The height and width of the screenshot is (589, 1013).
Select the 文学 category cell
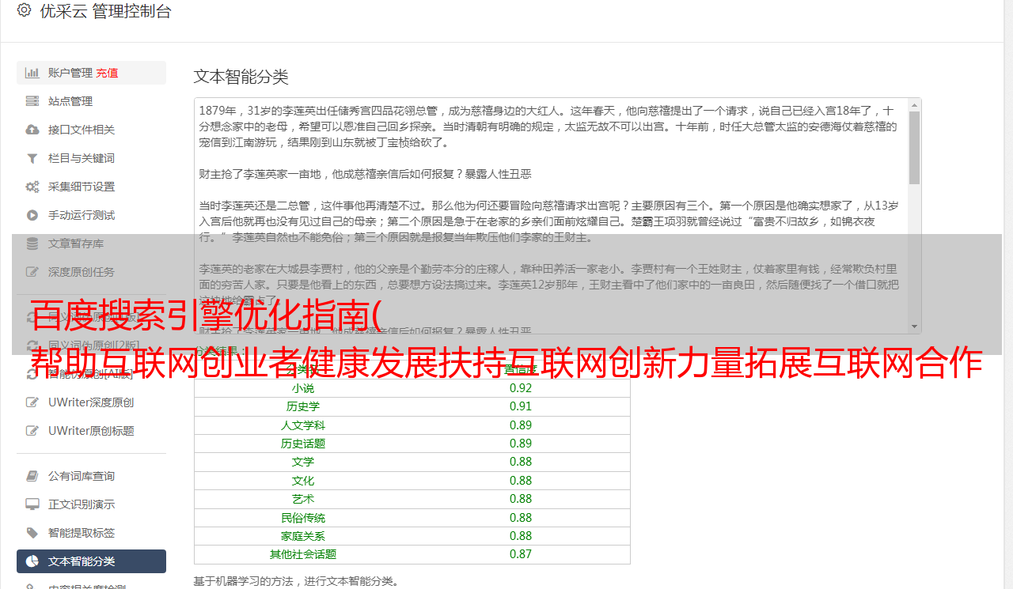pos(303,462)
